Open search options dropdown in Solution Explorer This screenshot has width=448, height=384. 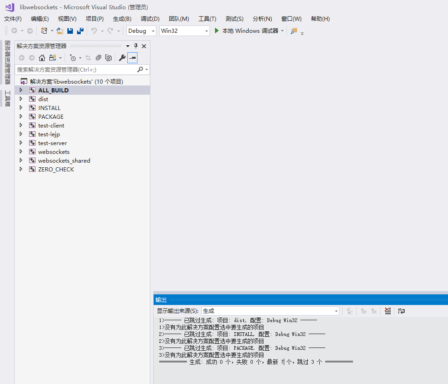(x=147, y=69)
